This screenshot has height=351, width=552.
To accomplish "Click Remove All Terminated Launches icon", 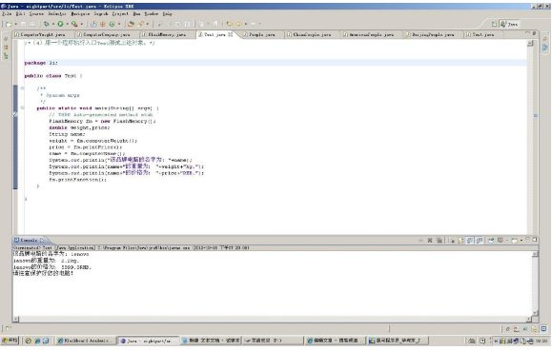I will pos(440,241).
